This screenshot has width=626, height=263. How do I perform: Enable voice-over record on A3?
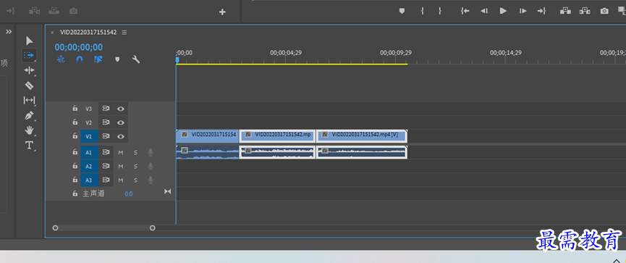click(x=151, y=180)
